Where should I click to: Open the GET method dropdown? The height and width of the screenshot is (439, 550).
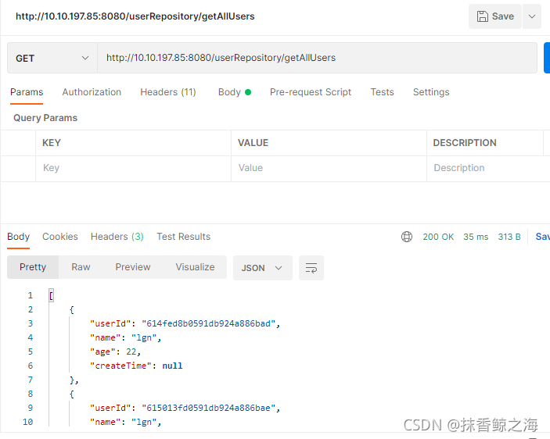(x=52, y=59)
